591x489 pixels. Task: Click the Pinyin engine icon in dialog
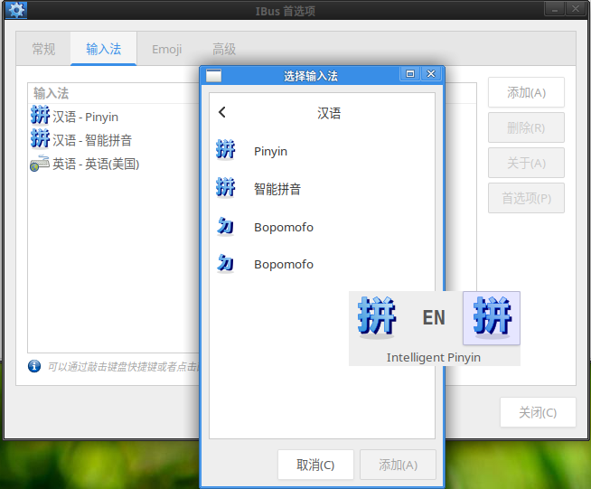point(225,150)
